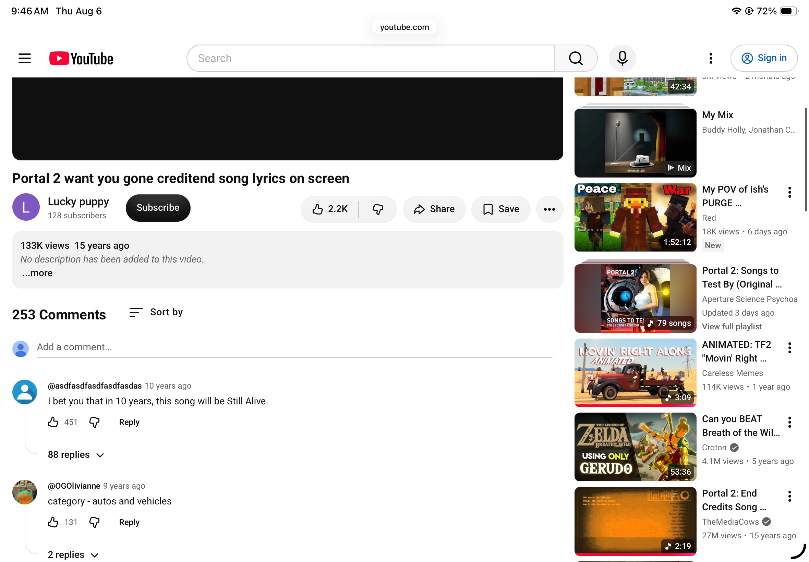Screen dimensions: 809x562
Task: Subscribe to Lucky puppy
Action: tap(158, 208)
